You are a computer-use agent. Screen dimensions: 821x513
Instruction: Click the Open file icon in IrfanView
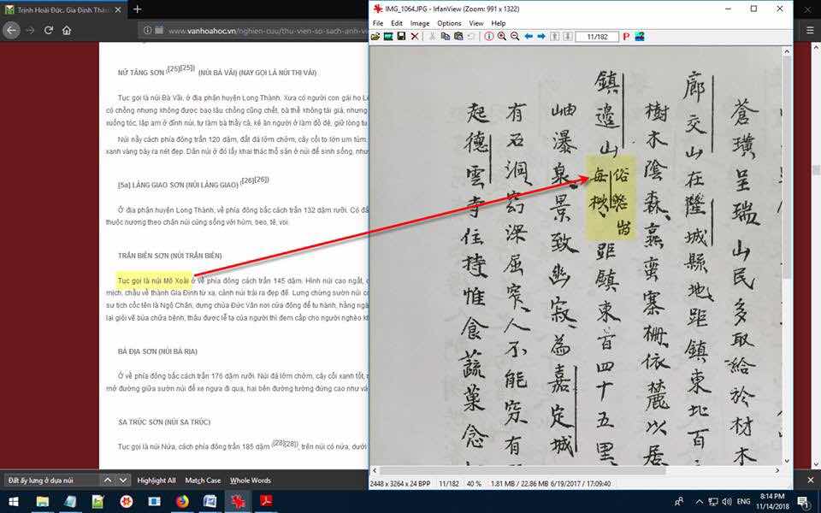[x=375, y=36]
